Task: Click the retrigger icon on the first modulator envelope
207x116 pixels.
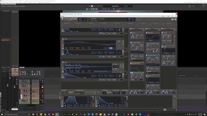Action: [65, 105]
